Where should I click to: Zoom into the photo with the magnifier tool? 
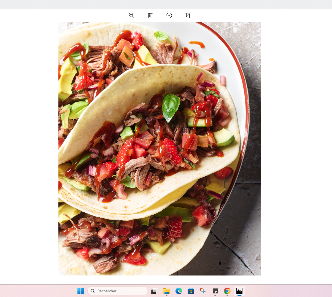tap(131, 15)
